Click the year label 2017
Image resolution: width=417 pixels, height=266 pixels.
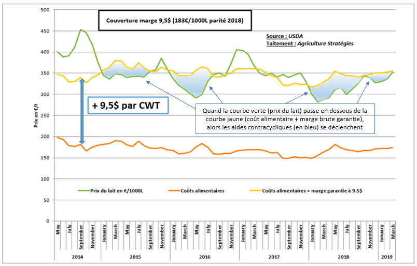(274, 257)
